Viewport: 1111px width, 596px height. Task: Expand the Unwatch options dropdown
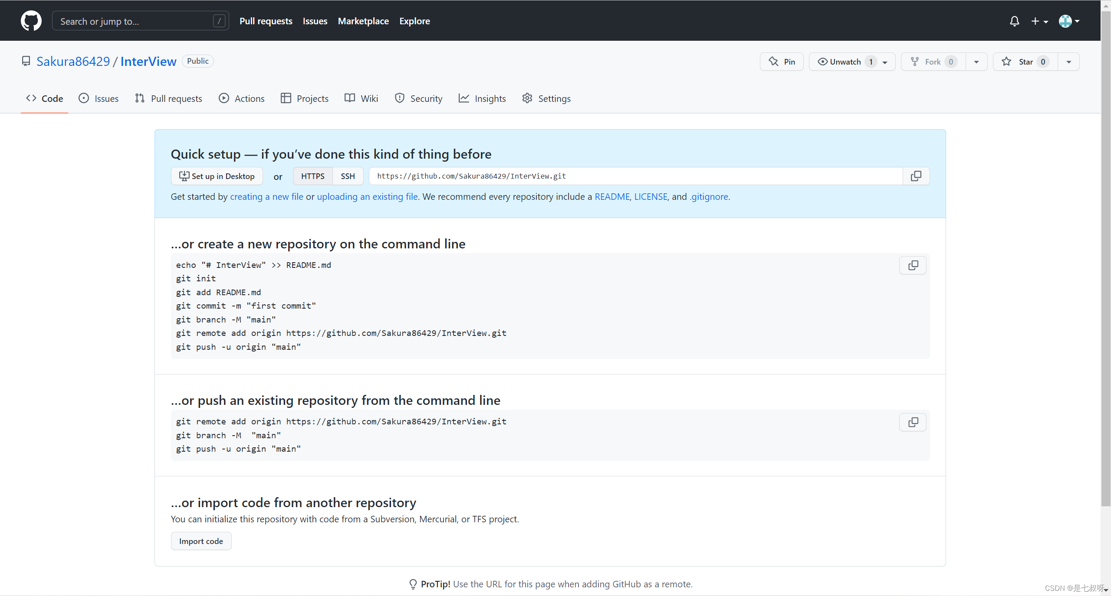(x=886, y=61)
